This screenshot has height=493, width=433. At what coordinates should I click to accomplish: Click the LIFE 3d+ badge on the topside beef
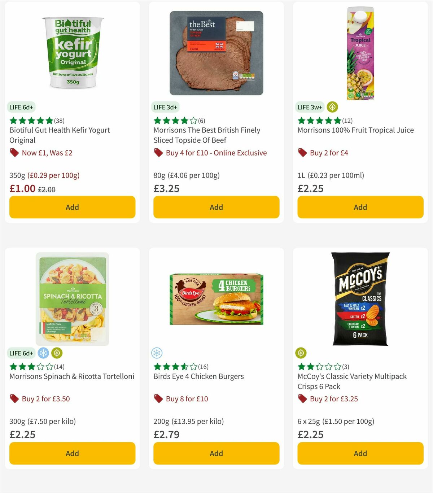click(165, 107)
